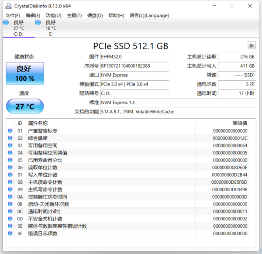The width and height of the screenshot is (262, 254).
Task: Open the 主题(T) menu
Action: click(x=74, y=16)
